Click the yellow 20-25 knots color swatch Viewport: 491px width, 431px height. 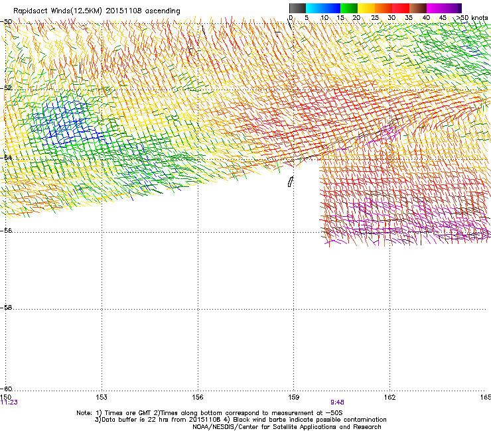tap(366, 8)
